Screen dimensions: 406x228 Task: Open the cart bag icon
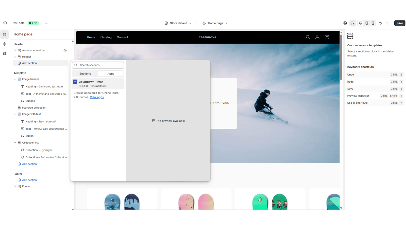(x=327, y=37)
